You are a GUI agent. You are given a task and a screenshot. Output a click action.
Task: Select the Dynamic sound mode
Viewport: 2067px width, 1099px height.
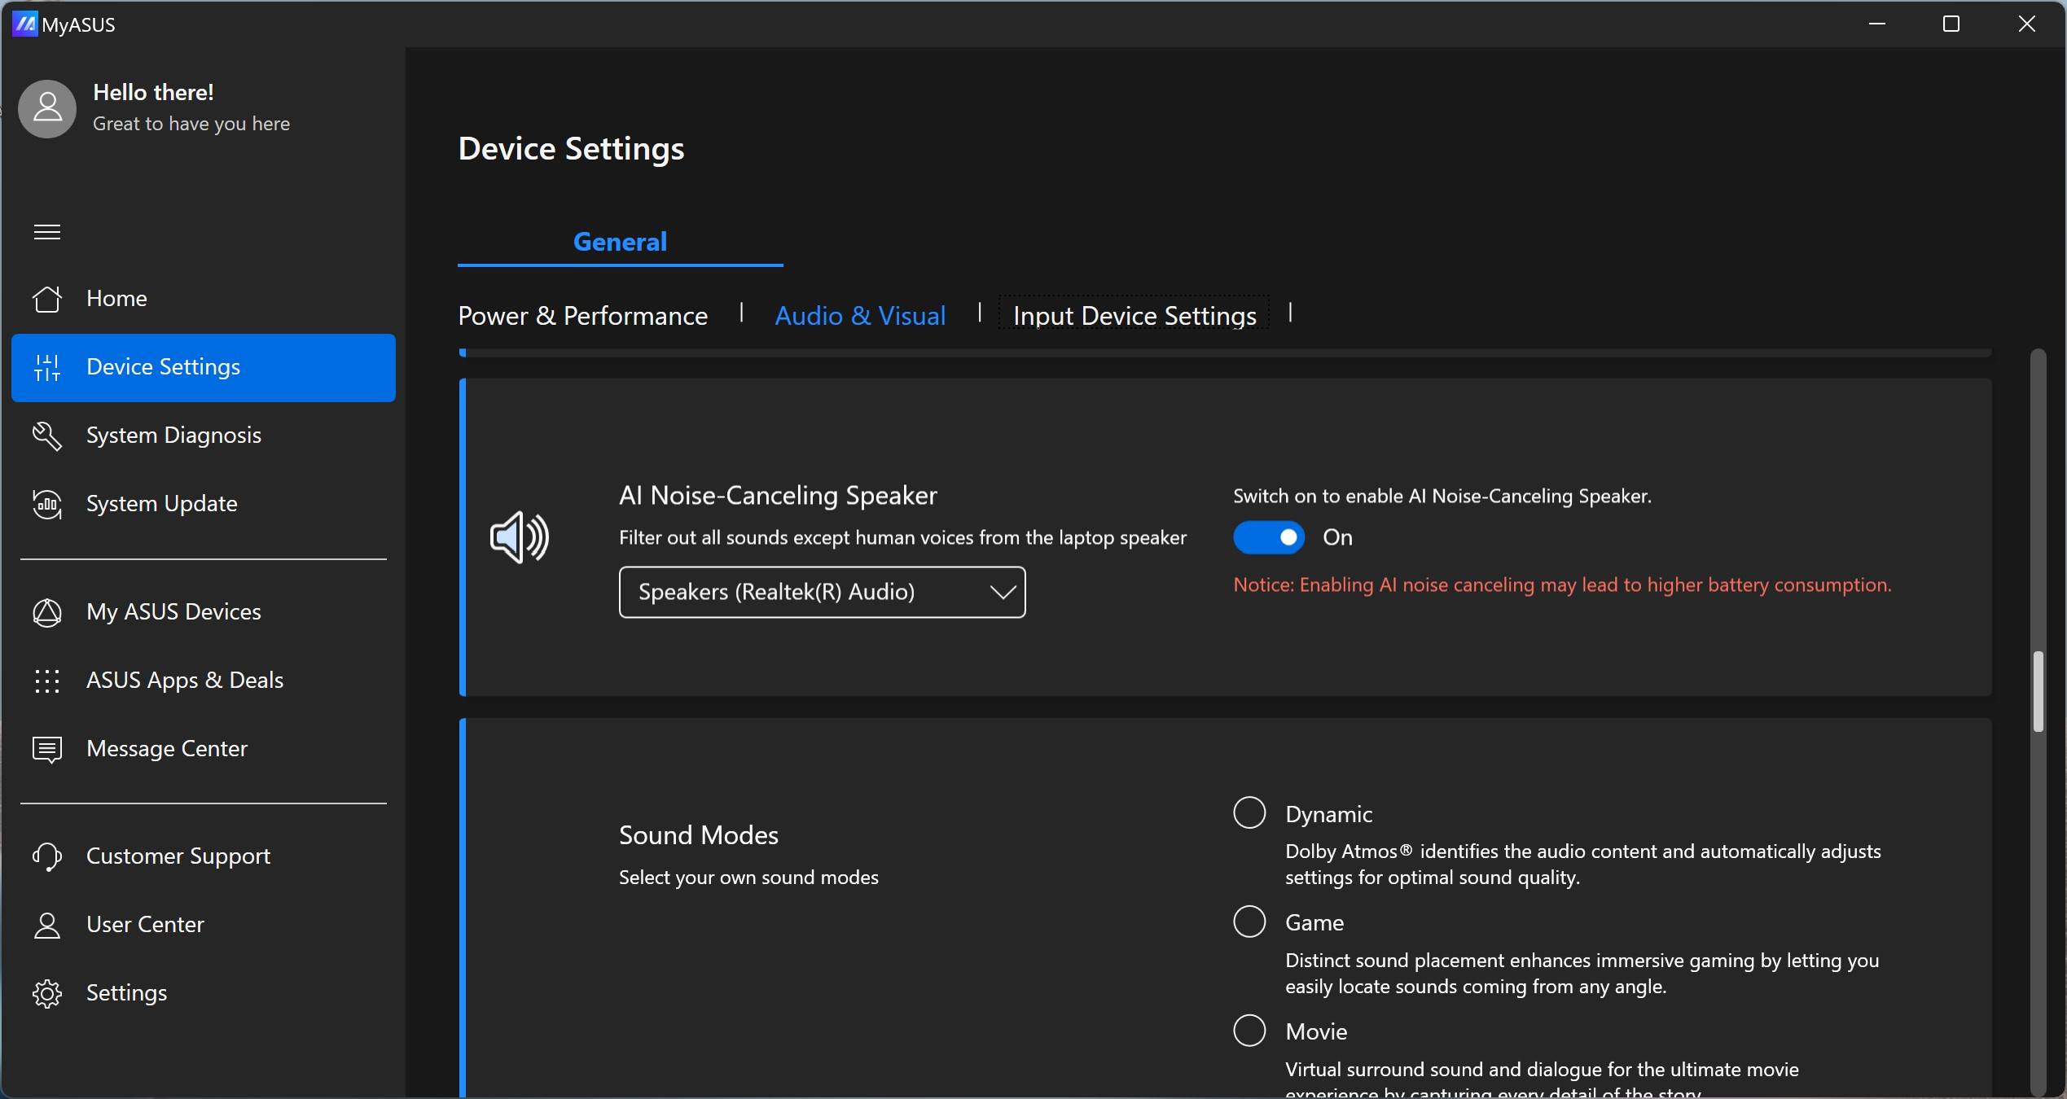coord(1249,813)
